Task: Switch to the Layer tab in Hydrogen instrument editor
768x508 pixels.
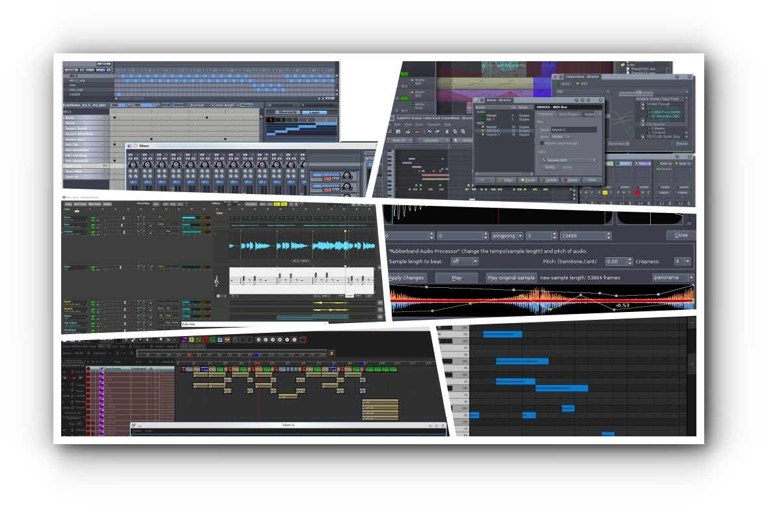Action: point(314,113)
